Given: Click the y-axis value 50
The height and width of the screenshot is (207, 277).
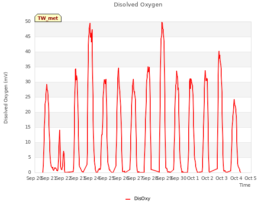Looking at the screenshot, I should pyautogui.click(x=28, y=21).
